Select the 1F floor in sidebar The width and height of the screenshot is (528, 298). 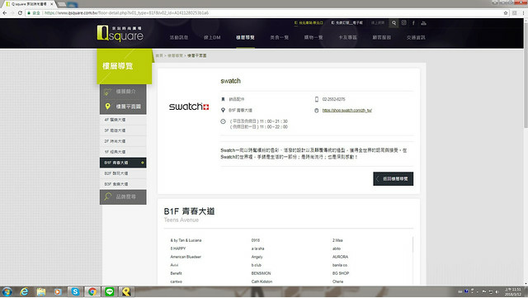123,152
